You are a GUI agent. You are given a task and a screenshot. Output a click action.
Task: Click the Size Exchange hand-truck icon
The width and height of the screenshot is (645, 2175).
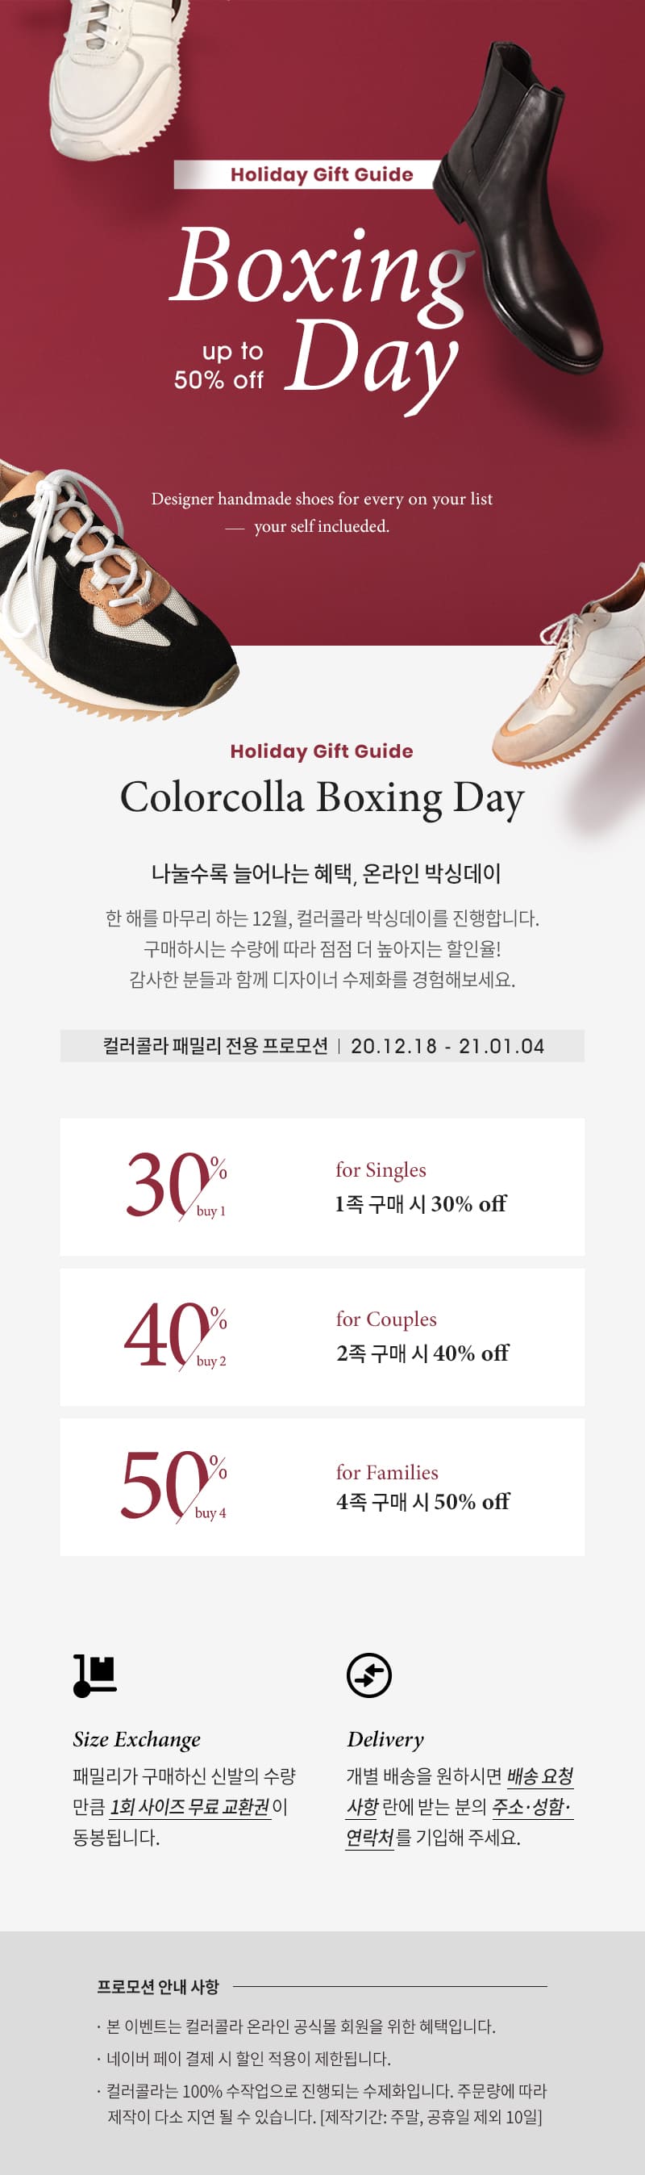click(x=94, y=1676)
